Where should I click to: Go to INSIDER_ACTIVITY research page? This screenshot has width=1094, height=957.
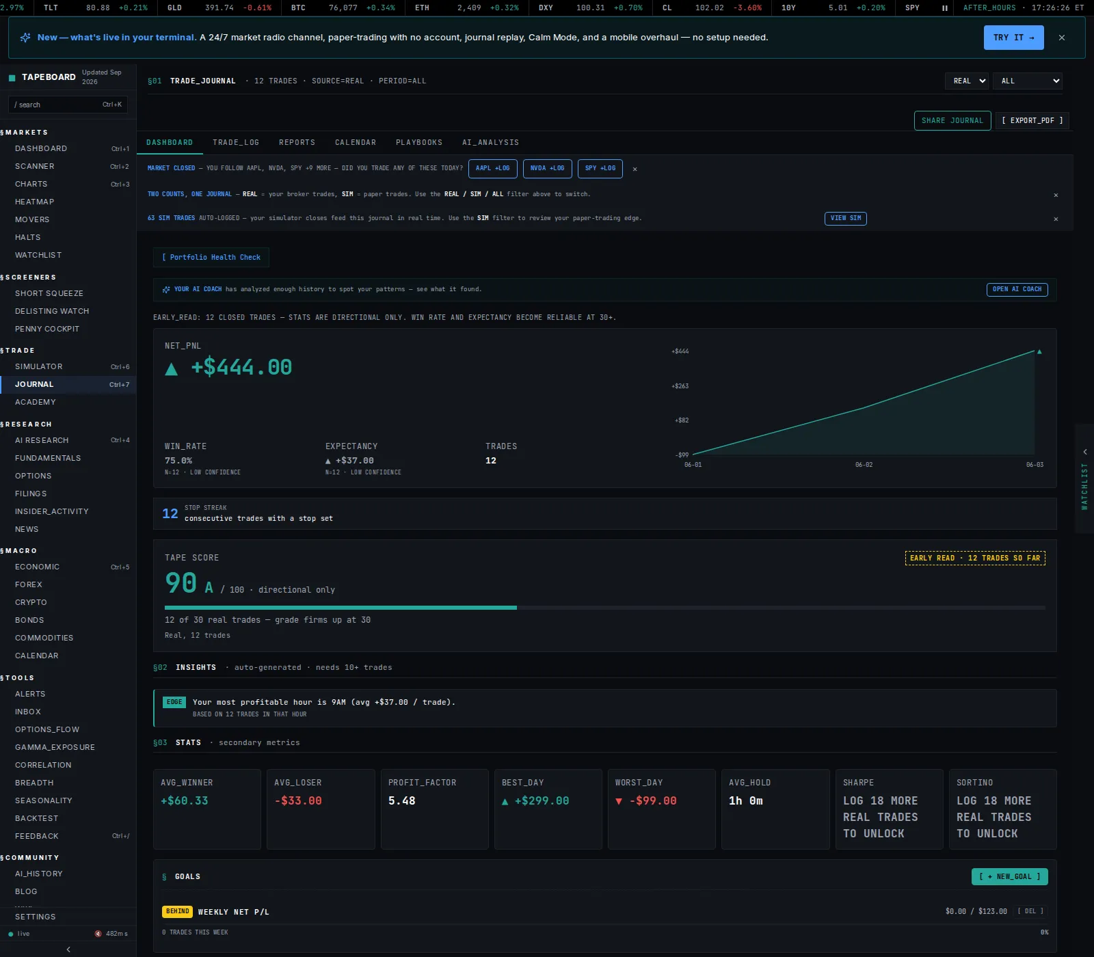point(68,511)
